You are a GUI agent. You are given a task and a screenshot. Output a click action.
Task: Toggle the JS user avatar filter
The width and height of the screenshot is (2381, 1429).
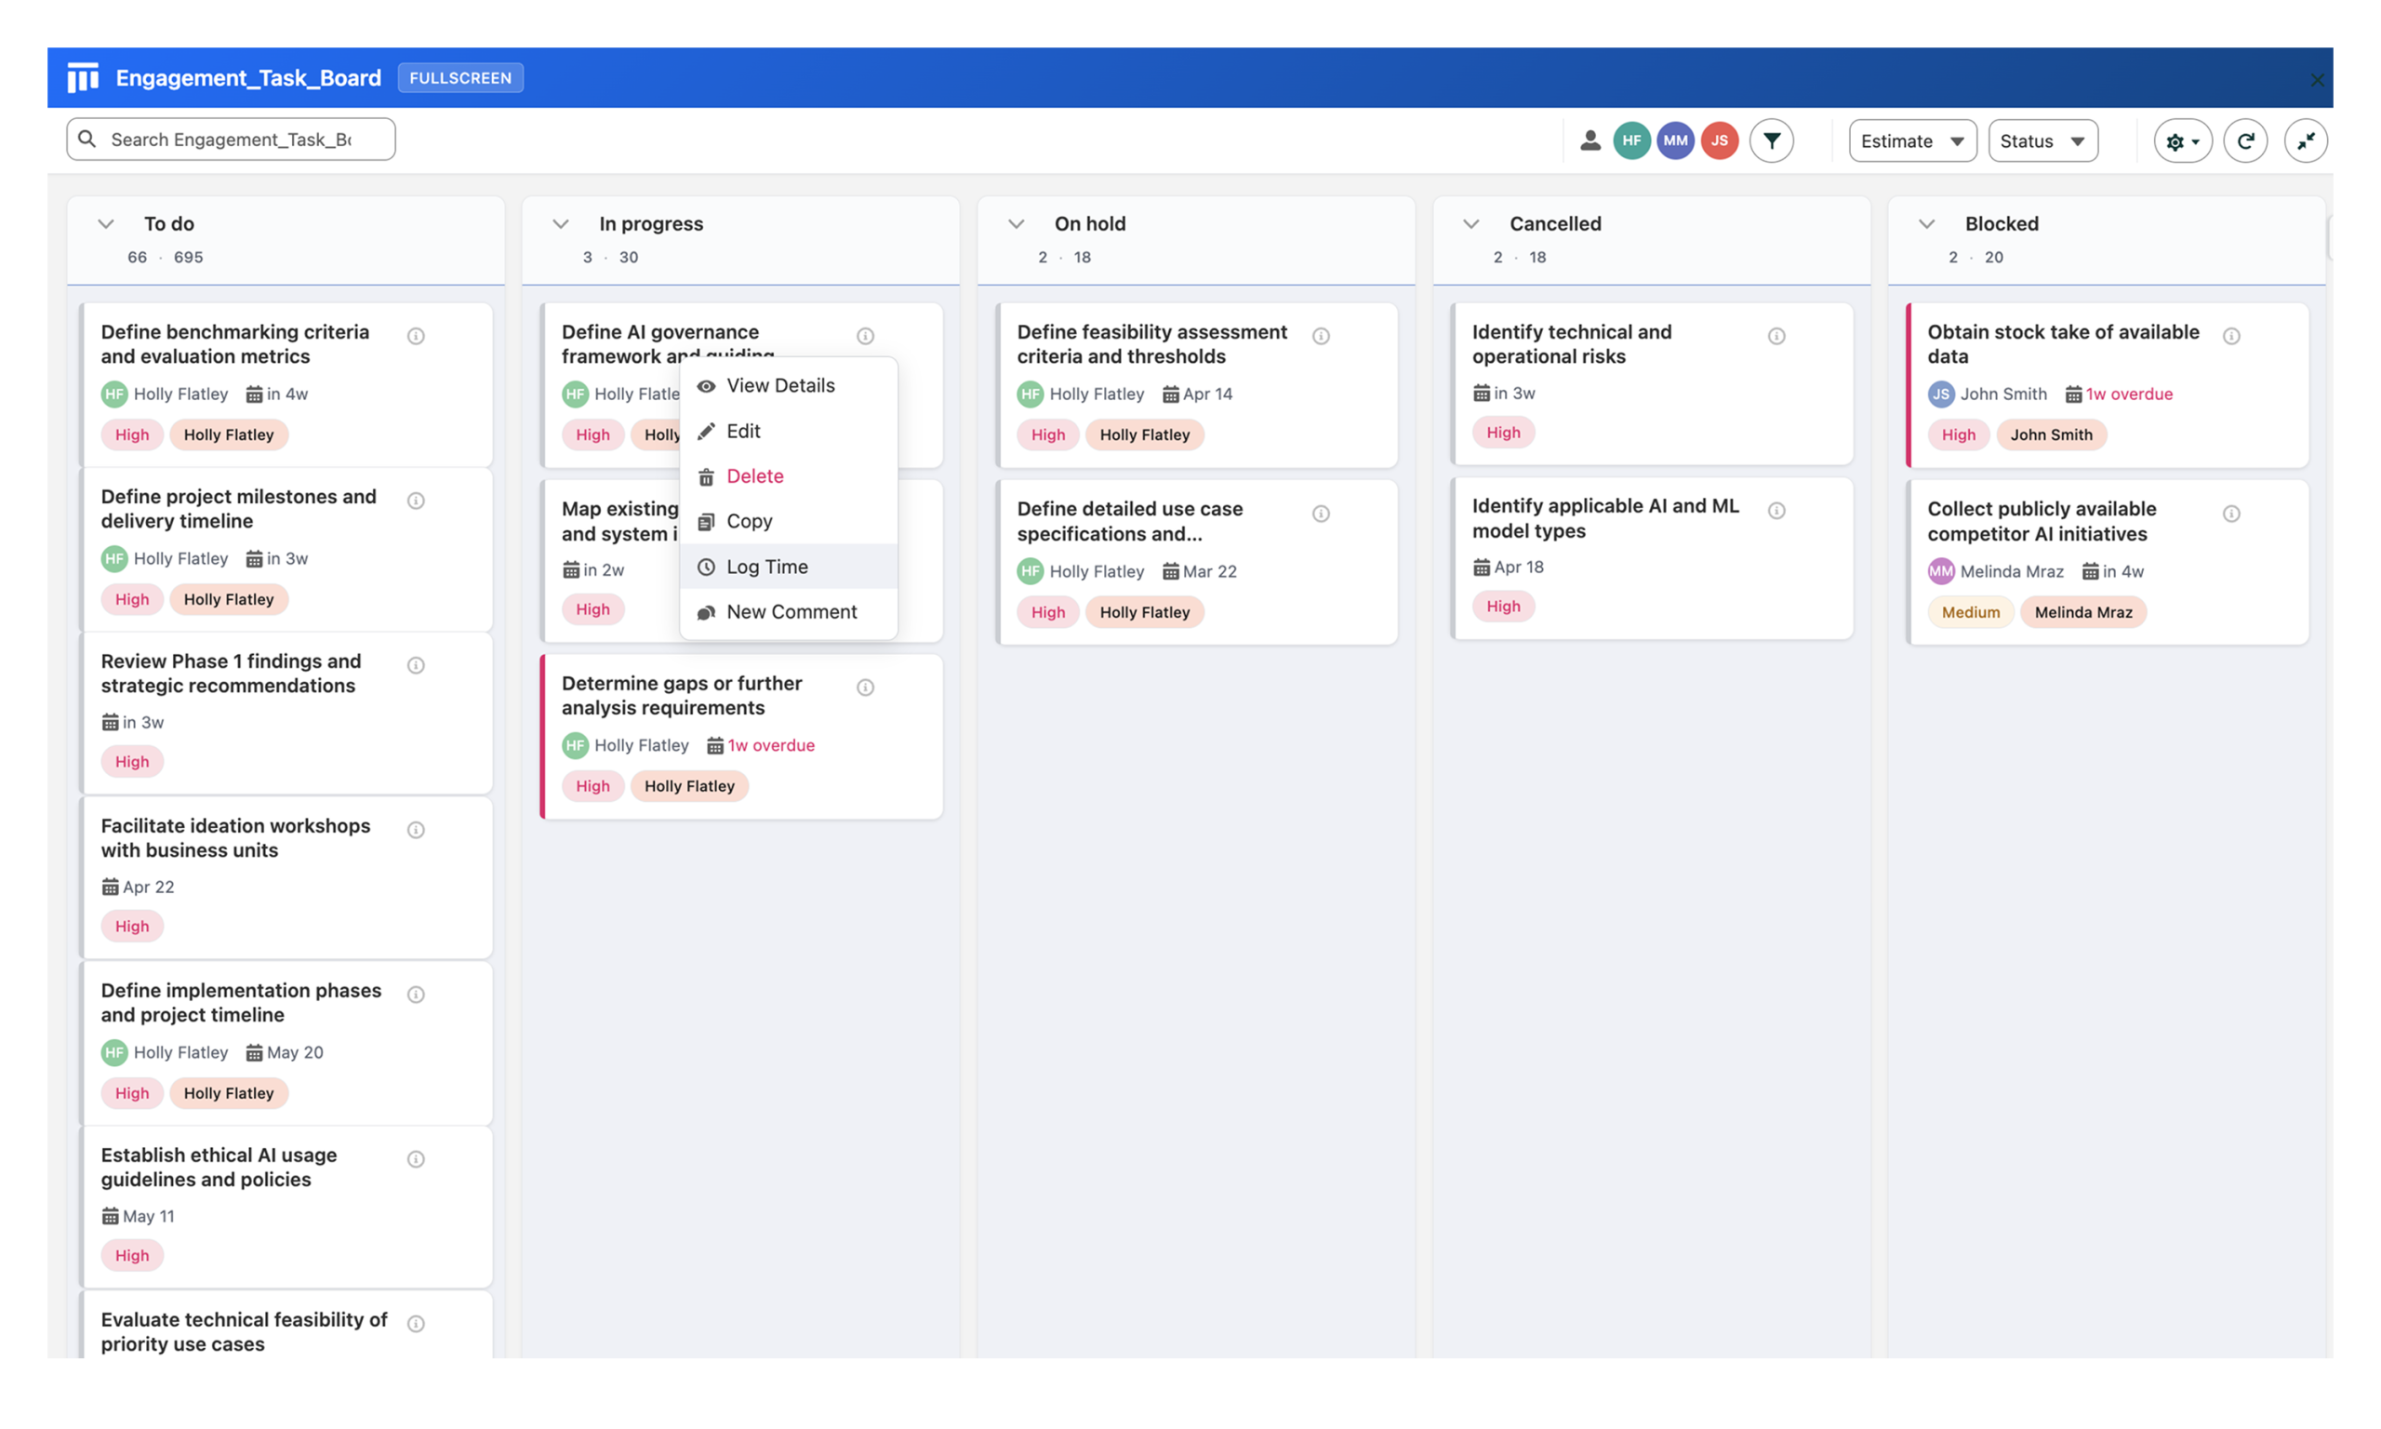point(1719,140)
